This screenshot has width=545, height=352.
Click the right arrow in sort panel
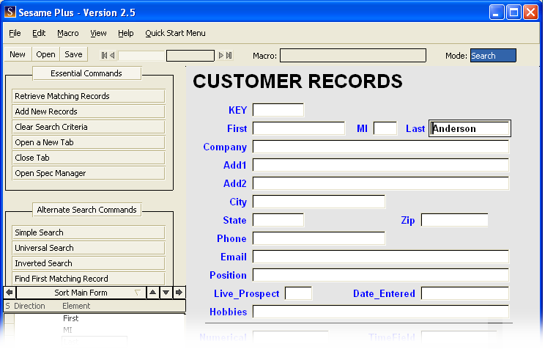tap(179, 293)
